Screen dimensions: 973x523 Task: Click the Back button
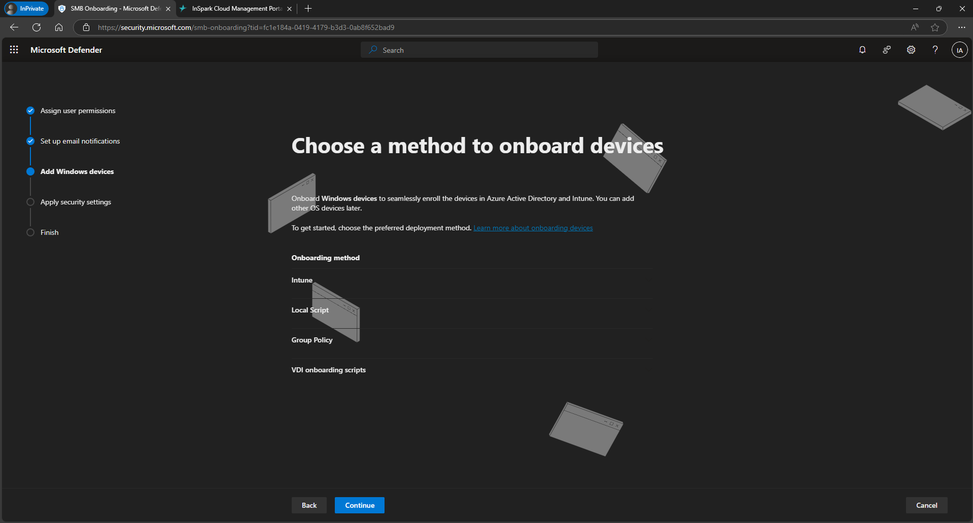309,505
